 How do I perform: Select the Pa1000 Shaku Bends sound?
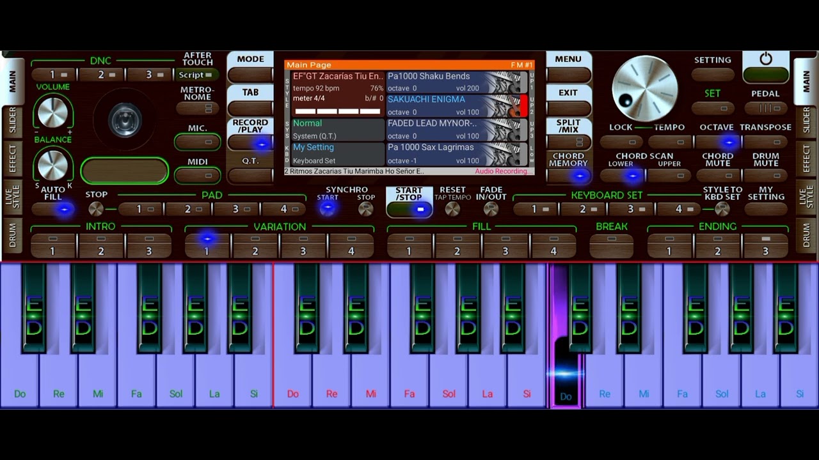[457, 82]
